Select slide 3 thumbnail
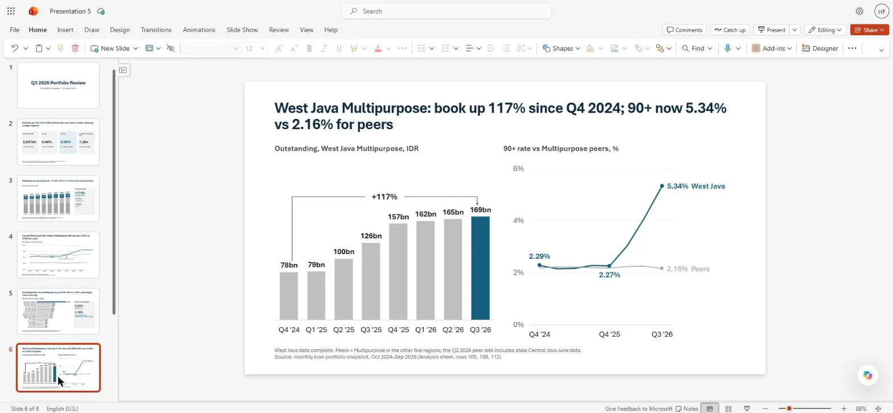This screenshot has width=893, height=413. 58,198
